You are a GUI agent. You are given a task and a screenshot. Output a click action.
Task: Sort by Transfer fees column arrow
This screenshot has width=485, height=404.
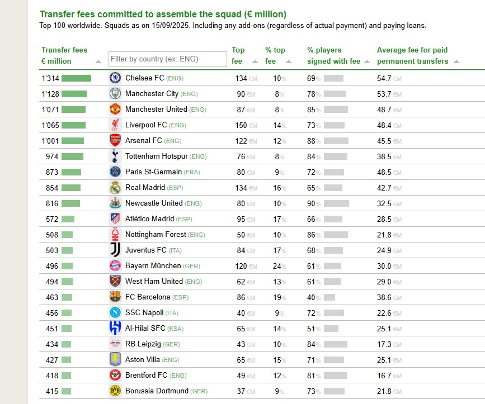(x=98, y=61)
